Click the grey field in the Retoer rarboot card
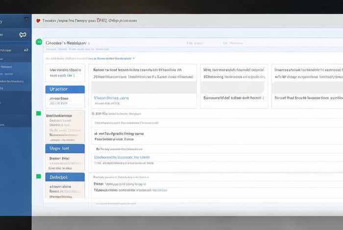The width and height of the screenshot is (343, 230). (x=144, y=88)
